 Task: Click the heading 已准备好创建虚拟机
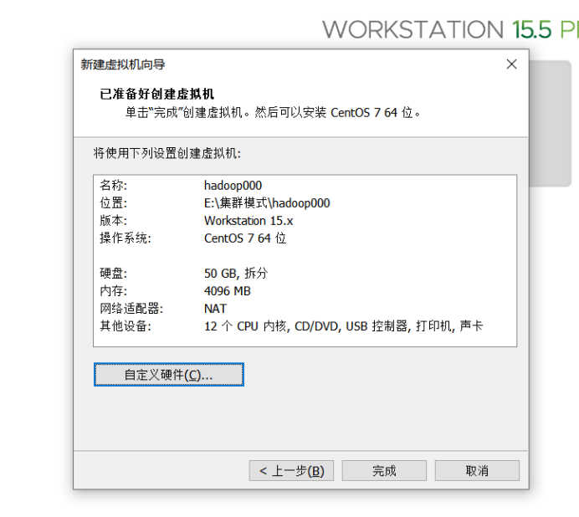click(x=157, y=94)
